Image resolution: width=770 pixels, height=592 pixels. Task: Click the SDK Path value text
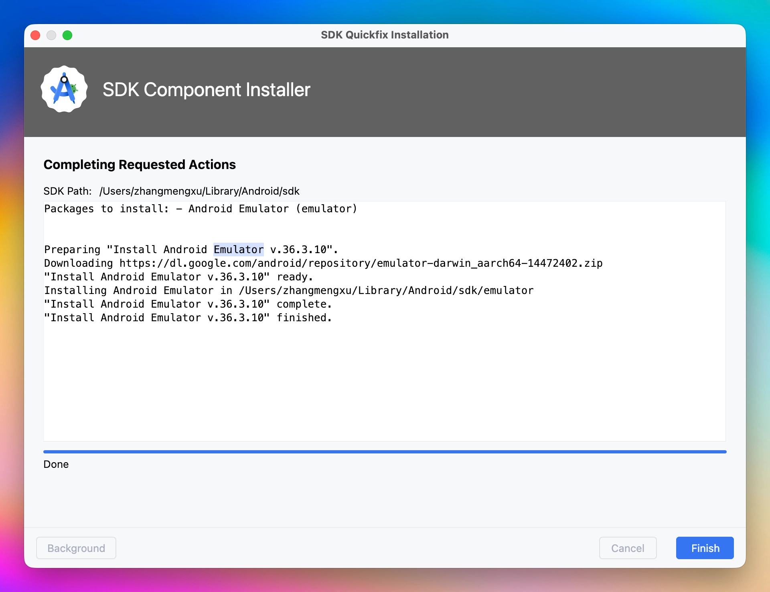tap(199, 191)
